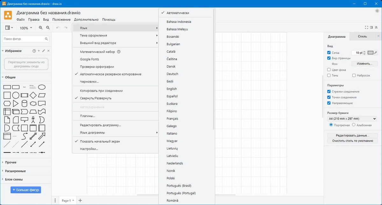Image resolution: width=382 pixels, height=205 pixels.
Task: Click the zoom in magnifier icon
Action: pyautogui.click(x=41, y=28)
